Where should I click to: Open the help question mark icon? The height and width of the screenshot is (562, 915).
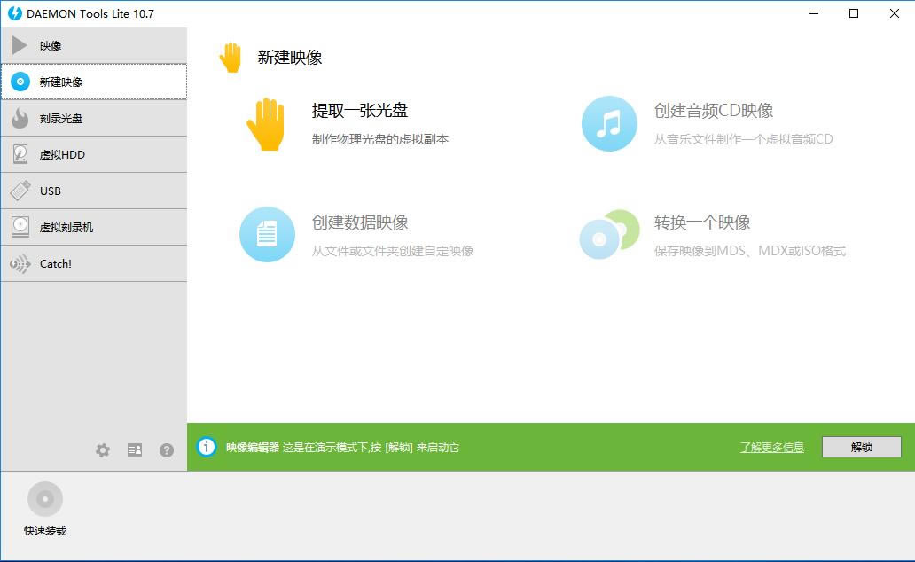[167, 450]
